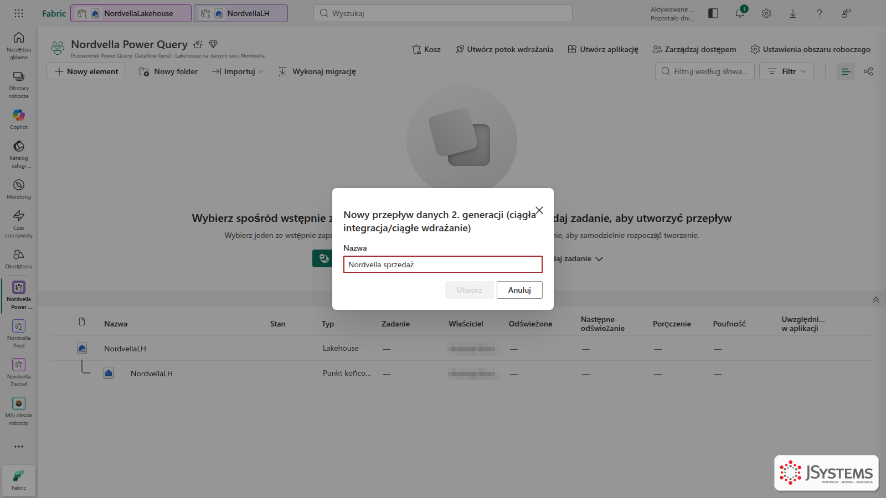Switch to list view icon
The height and width of the screenshot is (498, 886).
(846, 71)
